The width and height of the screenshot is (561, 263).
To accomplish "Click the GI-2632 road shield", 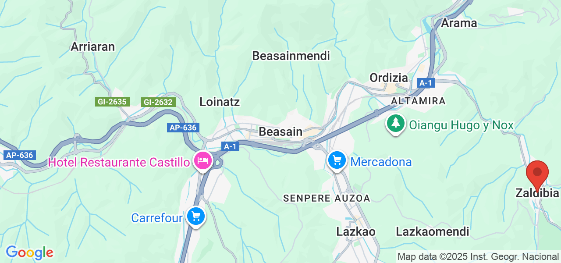I will [159, 102].
